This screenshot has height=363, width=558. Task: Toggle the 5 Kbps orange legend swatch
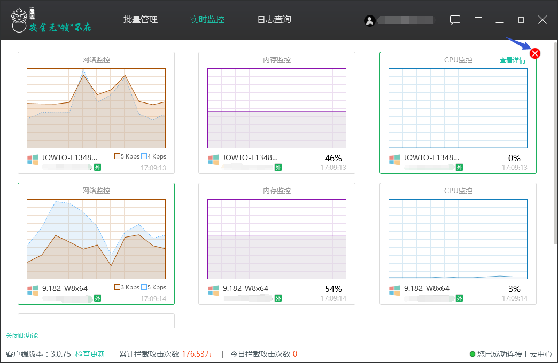click(118, 156)
